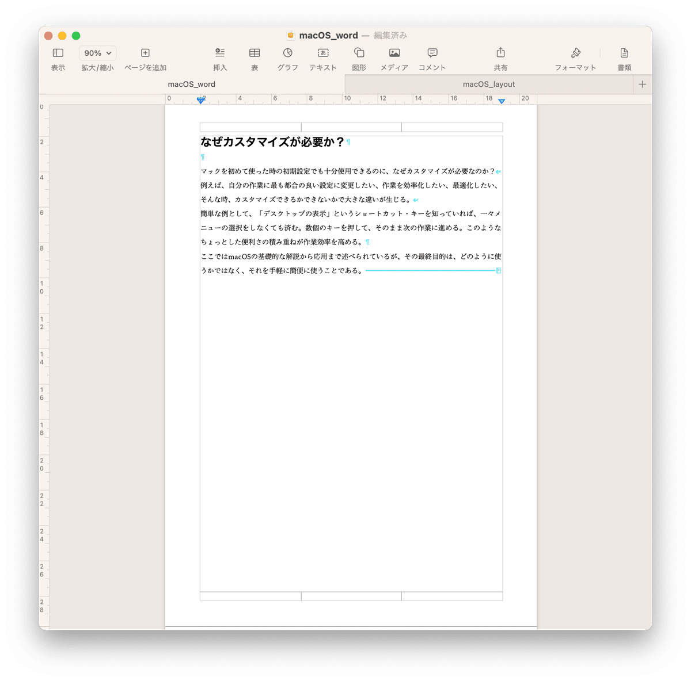The height and width of the screenshot is (681, 691).
Task: Click the yellow minimize window button
Action: click(62, 36)
